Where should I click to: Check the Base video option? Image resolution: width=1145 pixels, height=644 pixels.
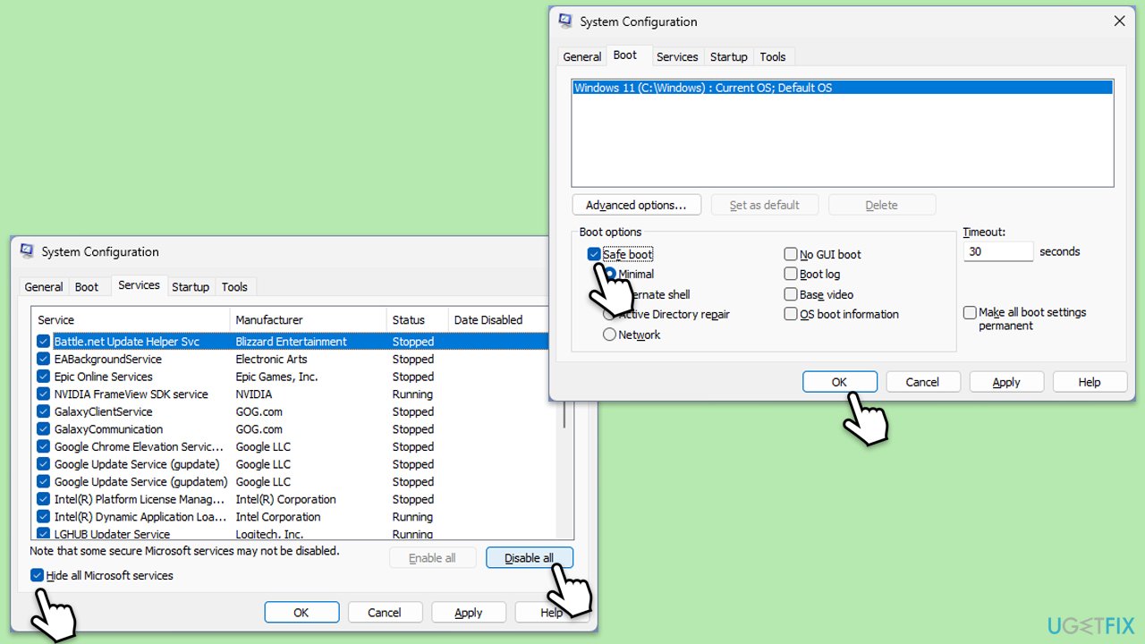click(x=791, y=294)
